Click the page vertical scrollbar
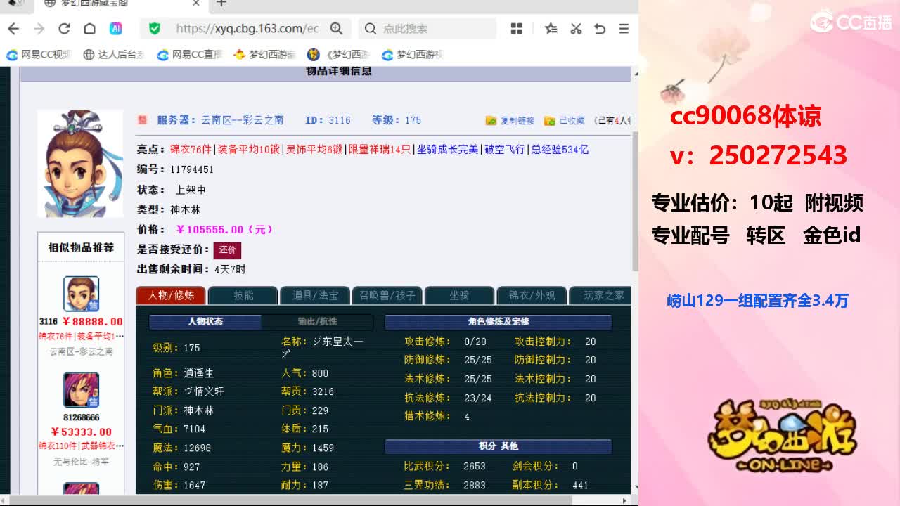This screenshot has width=900, height=506. click(x=634, y=202)
